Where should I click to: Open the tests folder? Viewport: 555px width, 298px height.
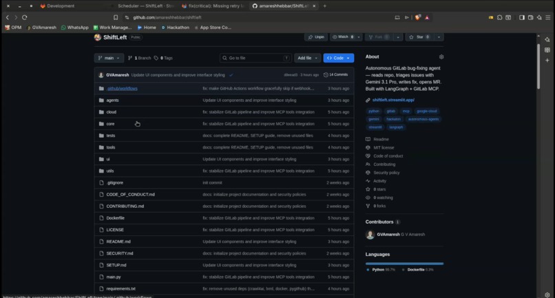(x=111, y=136)
